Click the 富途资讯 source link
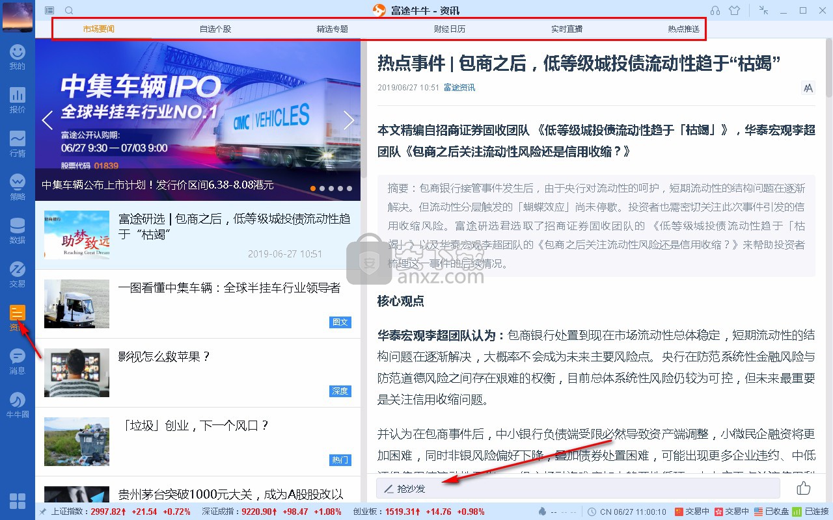This screenshot has height=520, width=833. click(x=459, y=88)
